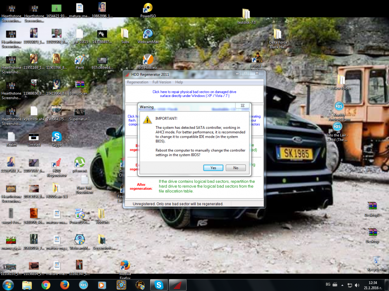
Task: Select Screenshots folder on desktop
Action: click(x=102, y=242)
